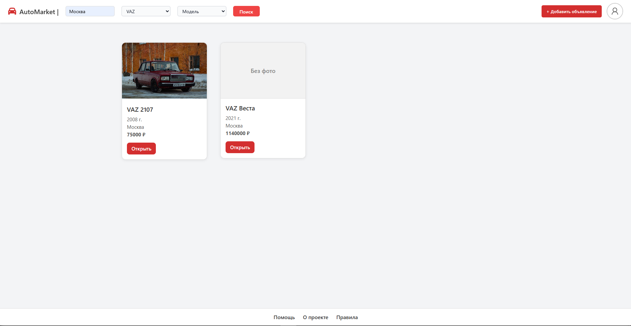Screen dimensions: 631x326
Task: Click the 1140000 ₽ price text
Action: (237, 133)
